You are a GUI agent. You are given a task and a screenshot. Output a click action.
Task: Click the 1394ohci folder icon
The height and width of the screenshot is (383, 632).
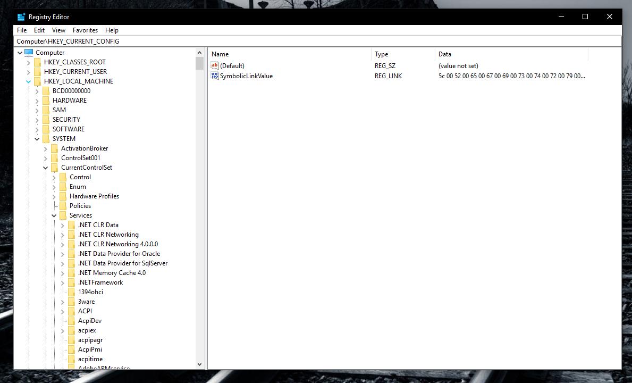(71, 292)
